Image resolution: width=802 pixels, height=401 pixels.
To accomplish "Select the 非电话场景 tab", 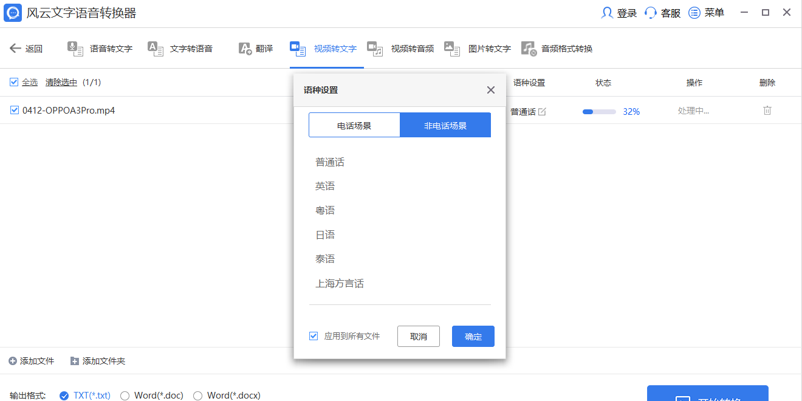I will [x=445, y=125].
